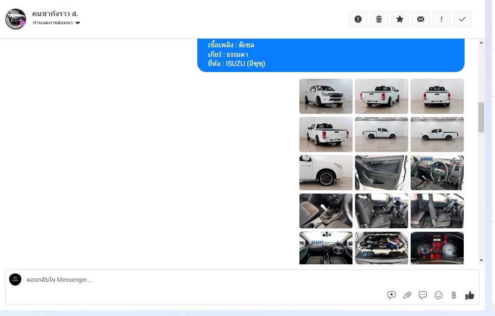The width and height of the screenshot is (495, 316).
Task: Open side profile photo facing left
Action: click(x=437, y=135)
